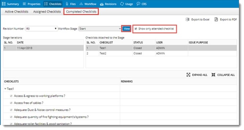The image size is (244, 130).
Task: Open the Workflow Stage dropdown
Action: click(100, 29)
